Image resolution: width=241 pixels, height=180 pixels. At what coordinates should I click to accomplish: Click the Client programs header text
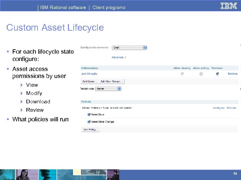click(x=109, y=7)
